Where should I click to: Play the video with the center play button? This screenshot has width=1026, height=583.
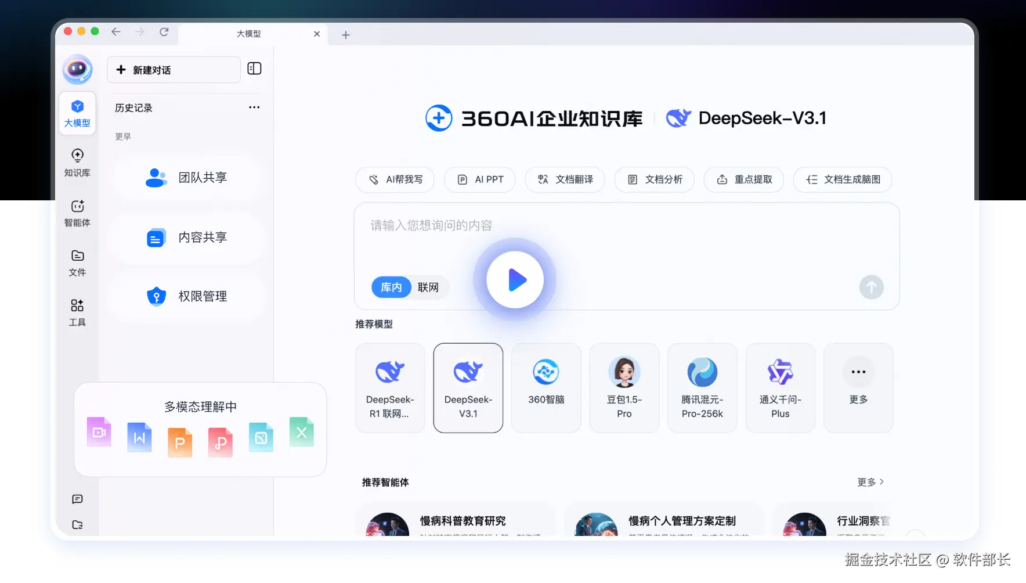(x=515, y=280)
